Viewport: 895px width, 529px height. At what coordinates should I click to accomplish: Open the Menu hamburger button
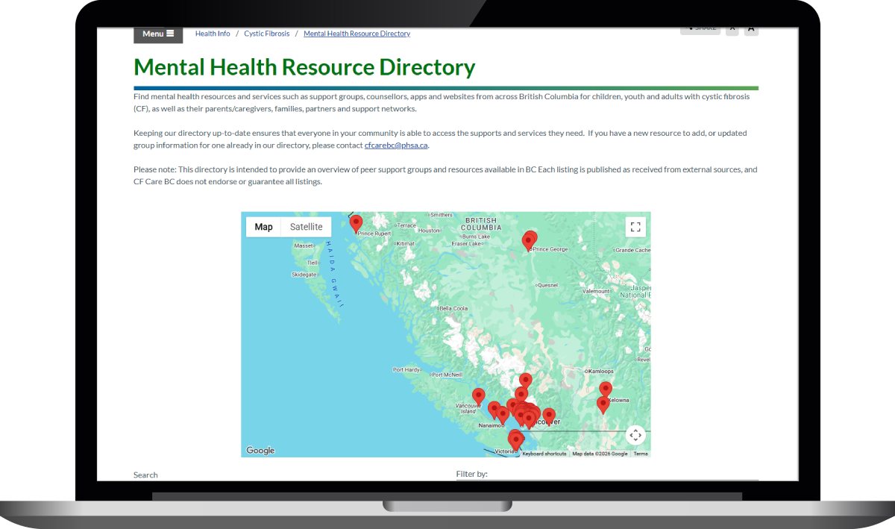point(157,34)
